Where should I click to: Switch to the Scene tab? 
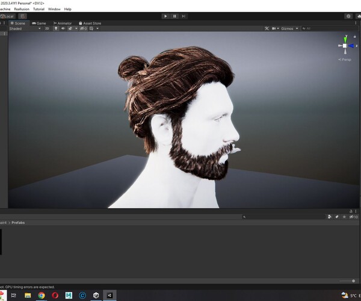(x=18, y=23)
